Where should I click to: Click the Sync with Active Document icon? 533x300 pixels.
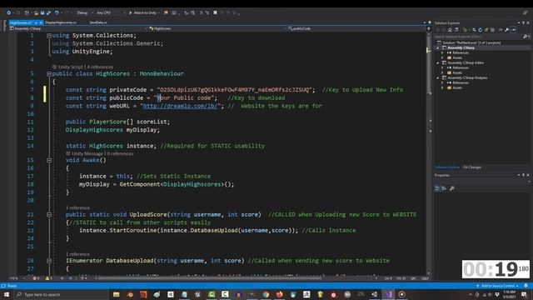click(x=474, y=30)
